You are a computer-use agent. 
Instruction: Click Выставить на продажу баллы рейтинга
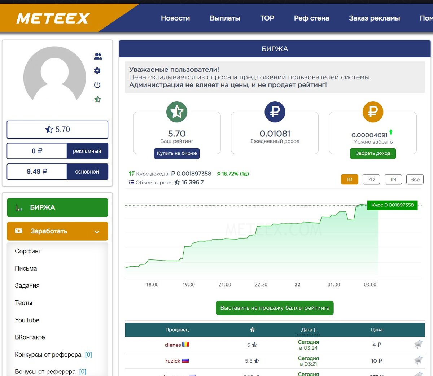coord(274,308)
